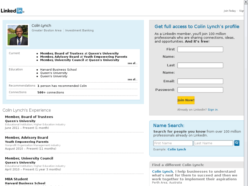Open Colin Lynch from Perth result
Image resolution: width=248 pixels, height=186 pixels.
point(162,171)
